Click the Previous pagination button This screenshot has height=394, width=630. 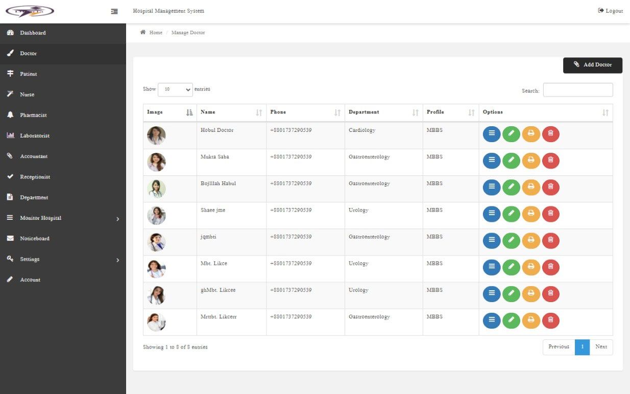point(559,347)
